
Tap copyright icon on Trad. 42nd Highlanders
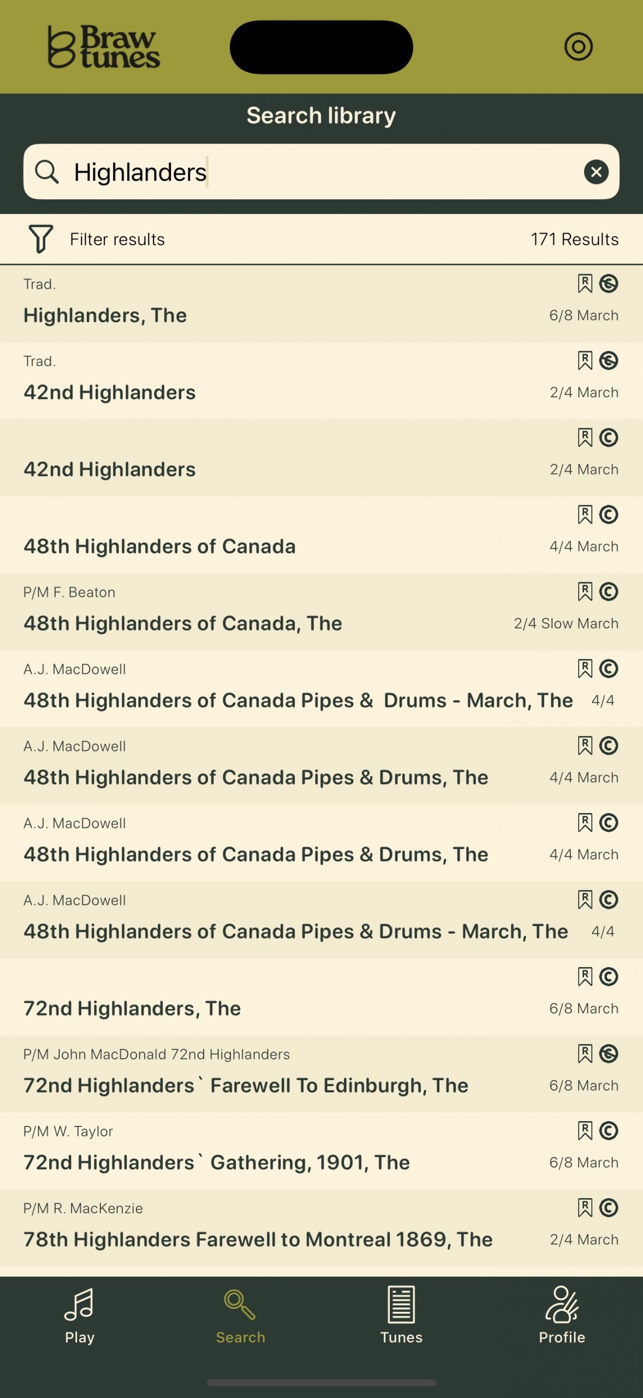(609, 360)
